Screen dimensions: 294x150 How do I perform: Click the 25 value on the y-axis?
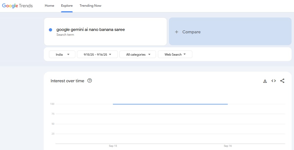click(53, 134)
